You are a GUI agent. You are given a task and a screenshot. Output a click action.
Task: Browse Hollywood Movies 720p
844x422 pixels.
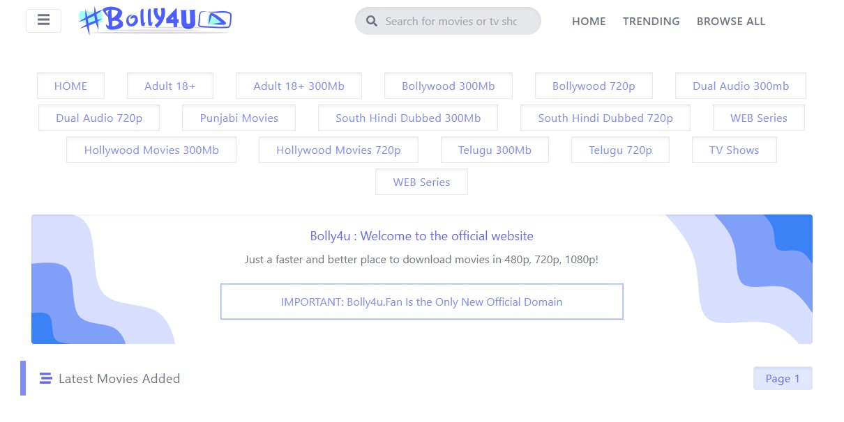click(x=338, y=150)
